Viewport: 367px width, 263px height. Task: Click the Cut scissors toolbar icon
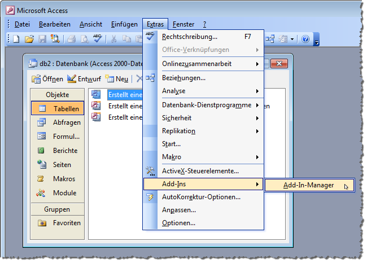(113, 39)
